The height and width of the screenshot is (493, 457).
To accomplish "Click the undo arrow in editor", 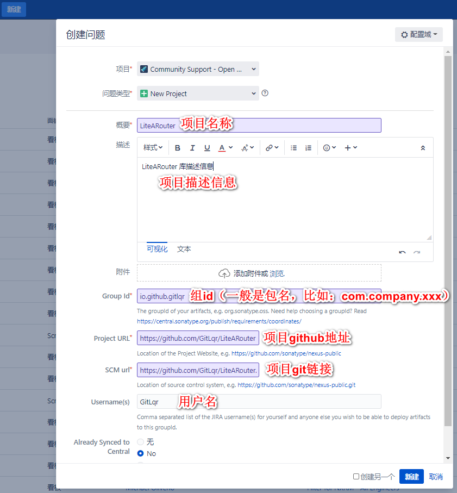I will click(x=402, y=252).
